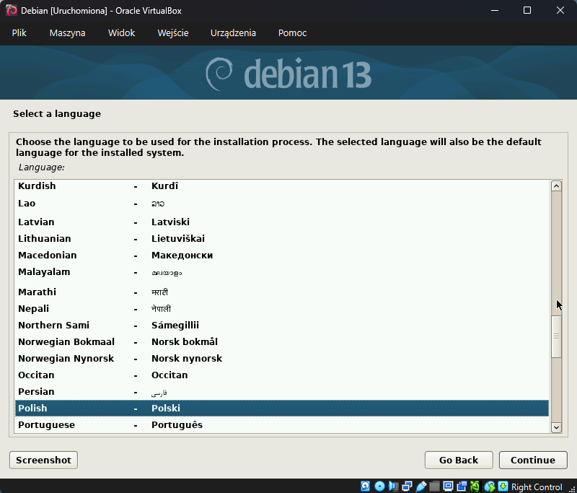Click the USB devices icon in status bar
The image size is (577, 493).
click(x=420, y=486)
